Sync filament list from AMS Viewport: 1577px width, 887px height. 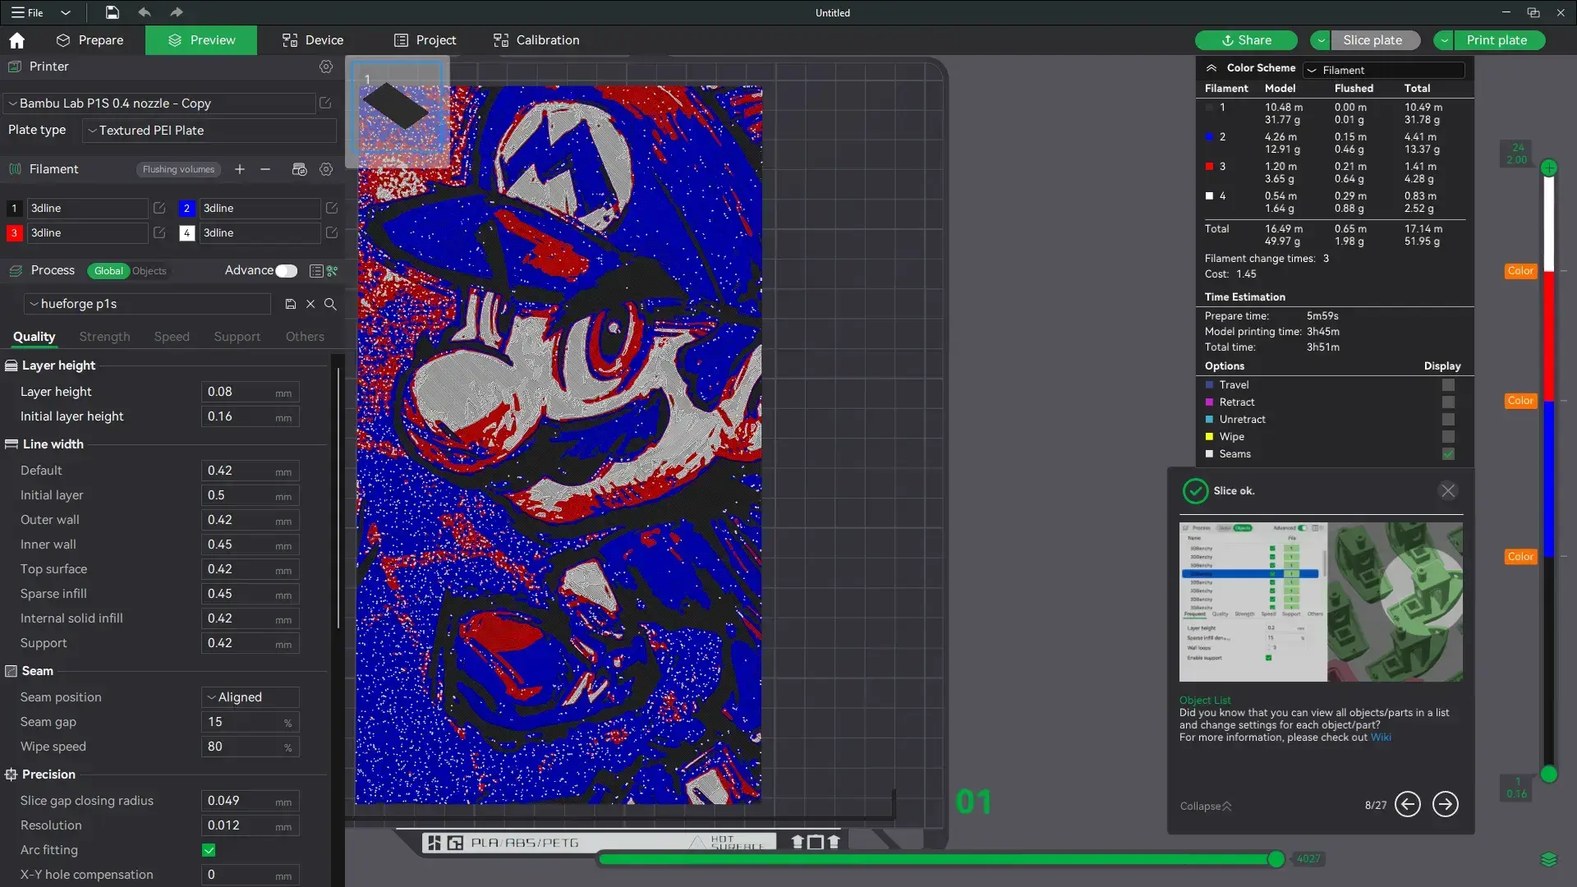pyautogui.click(x=299, y=169)
